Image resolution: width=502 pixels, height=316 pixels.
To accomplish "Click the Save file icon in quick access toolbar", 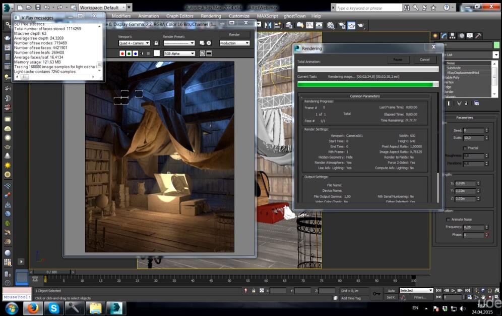I will coord(38,7).
